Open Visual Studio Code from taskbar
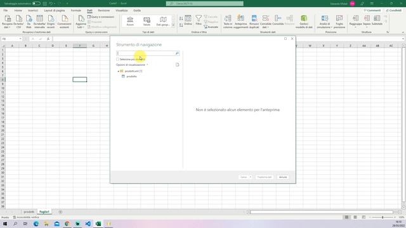 tap(88, 224)
